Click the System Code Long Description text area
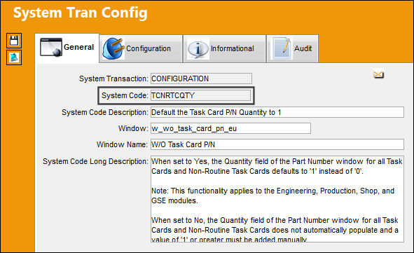This screenshot has width=414, height=253. point(277,199)
